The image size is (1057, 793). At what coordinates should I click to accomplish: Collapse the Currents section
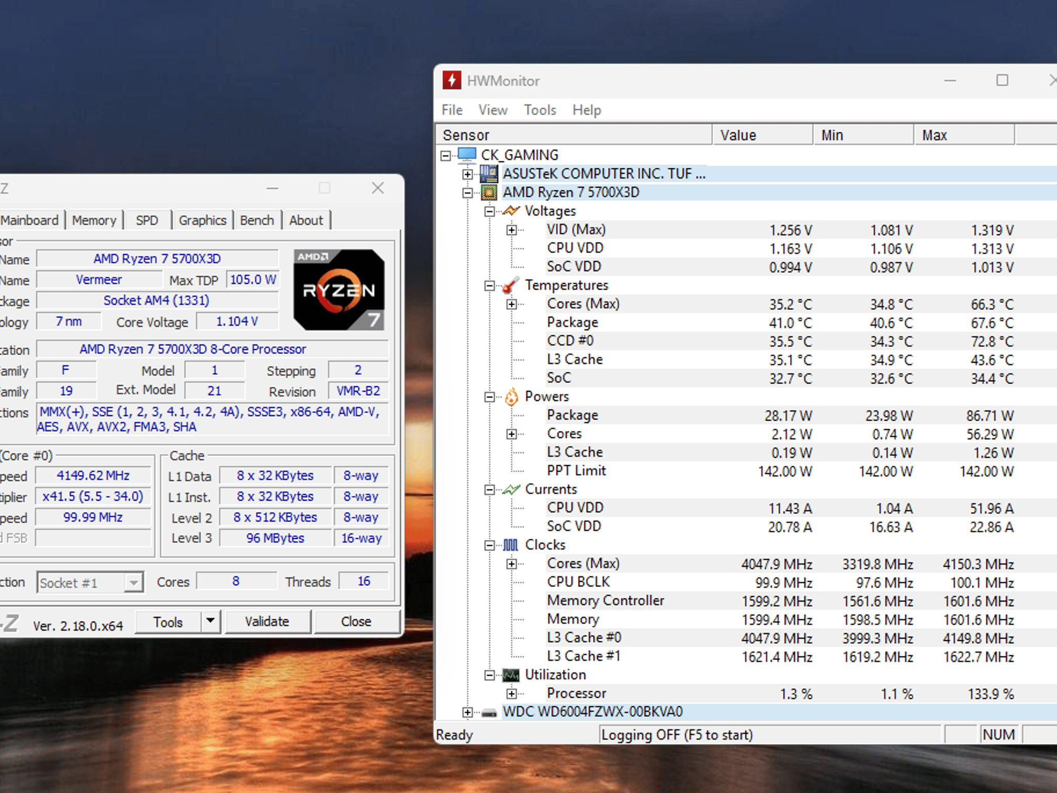tap(489, 489)
